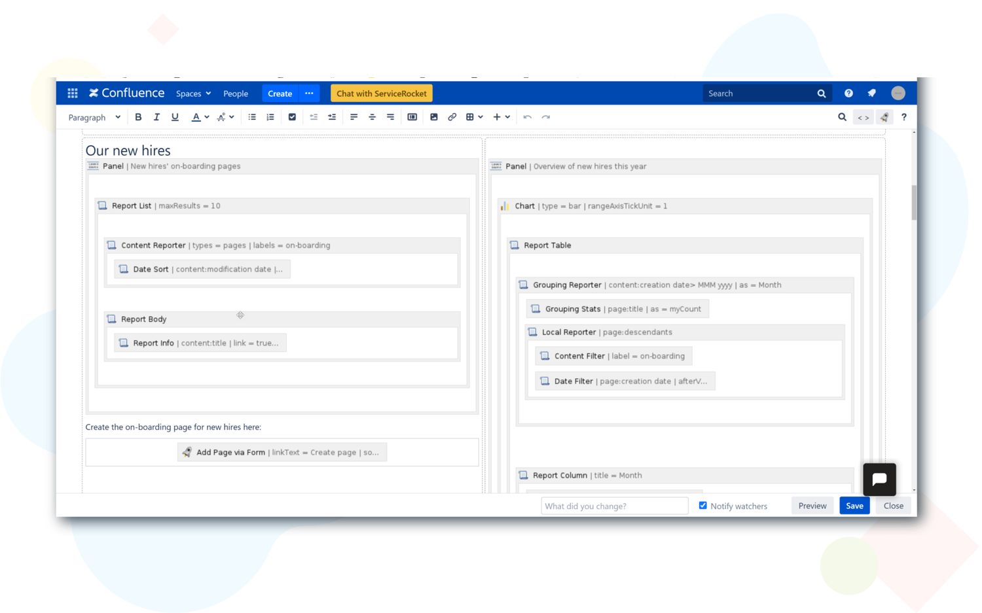Uncheck the Notify watchers checkbox
982x613 pixels.
click(702, 505)
